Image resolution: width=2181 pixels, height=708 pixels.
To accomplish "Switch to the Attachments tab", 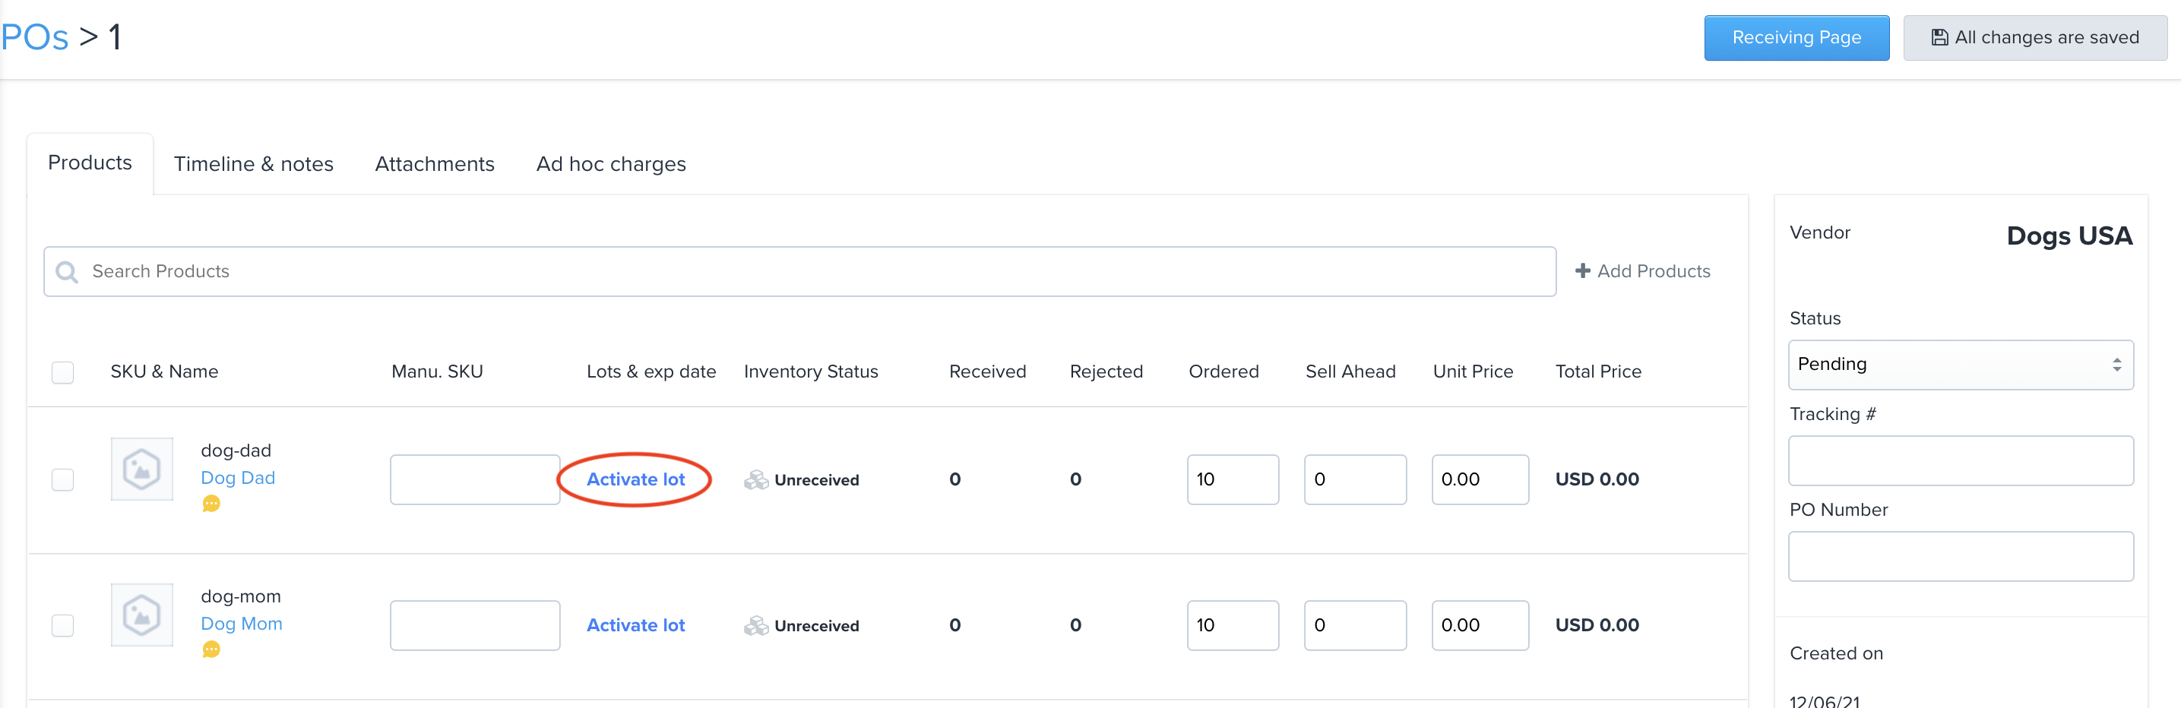I will point(435,163).
